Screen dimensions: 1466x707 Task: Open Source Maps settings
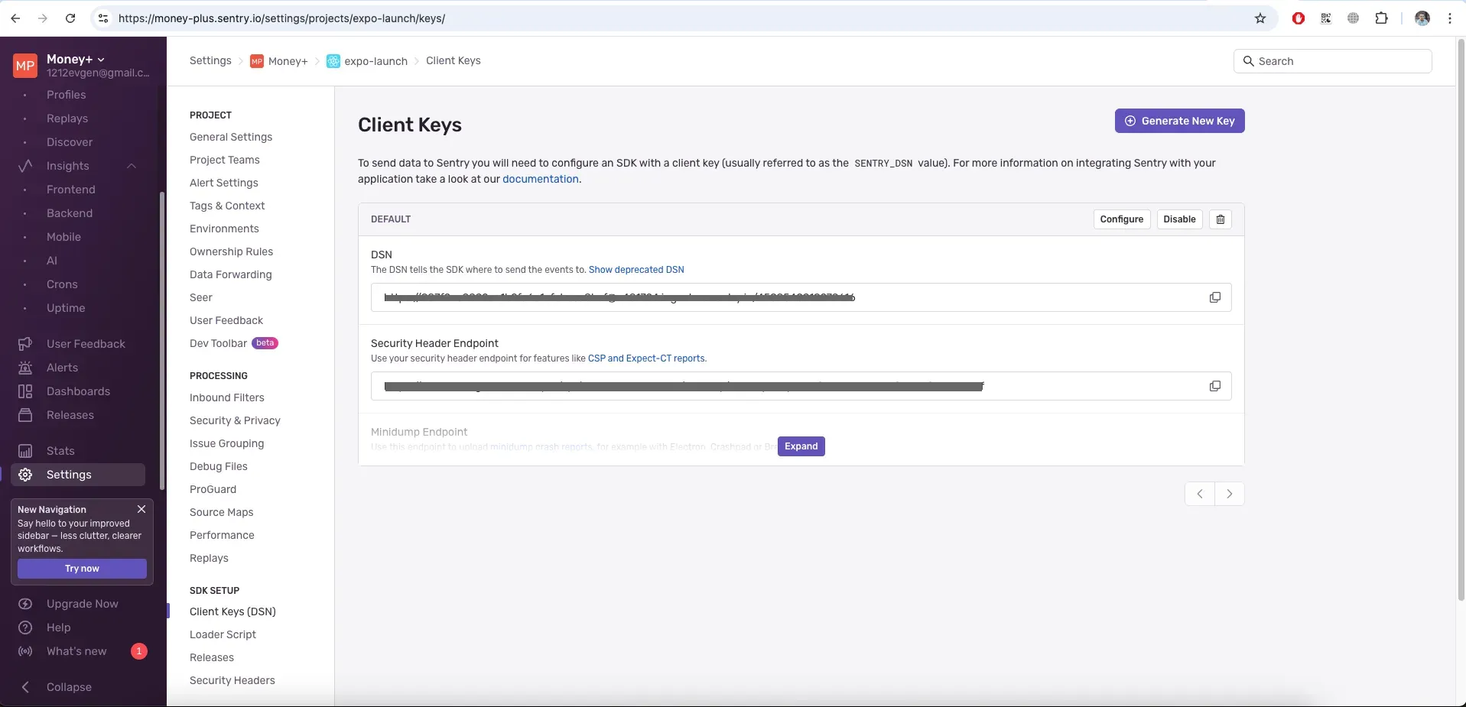coord(221,512)
